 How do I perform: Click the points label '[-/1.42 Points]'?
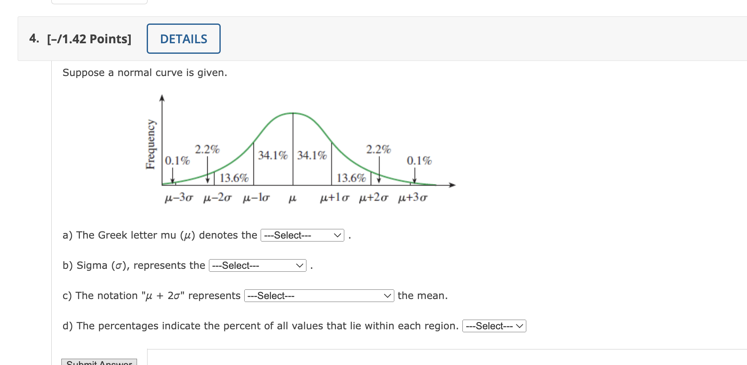coord(90,39)
